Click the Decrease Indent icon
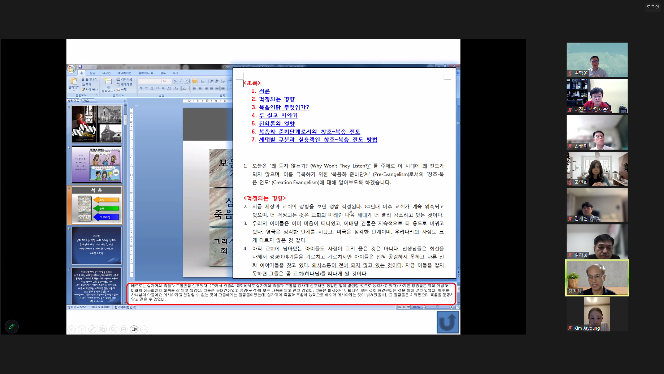Viewport: 664px width, 374px height. click(211, 81)
